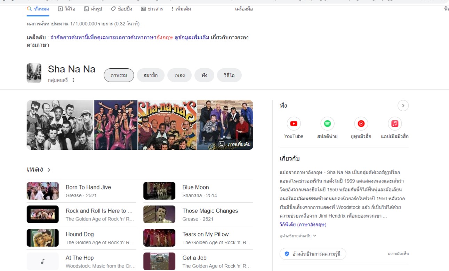Open the เพิ่มเติม more menu

click(181, 9)
